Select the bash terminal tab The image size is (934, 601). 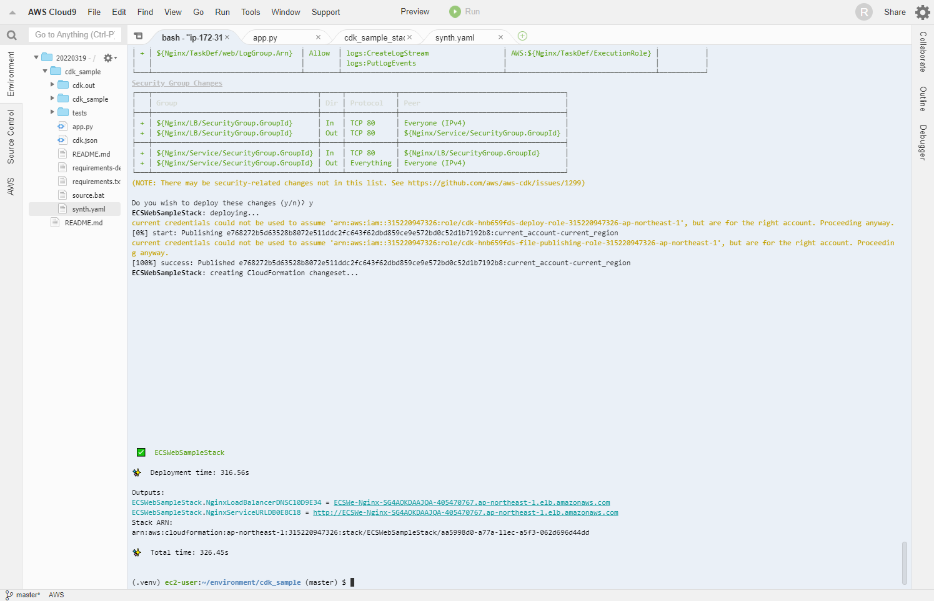pos(192,37)
